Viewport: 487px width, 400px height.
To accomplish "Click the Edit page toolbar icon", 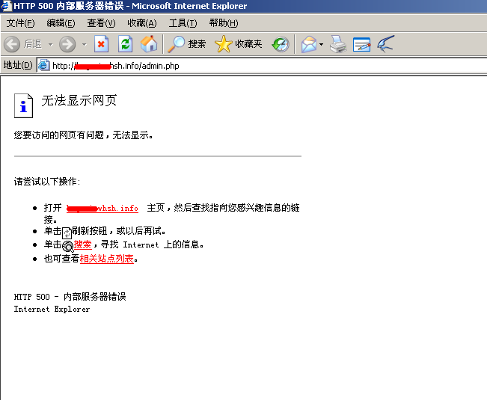I will pyautogui.click(x=361, y=44).
